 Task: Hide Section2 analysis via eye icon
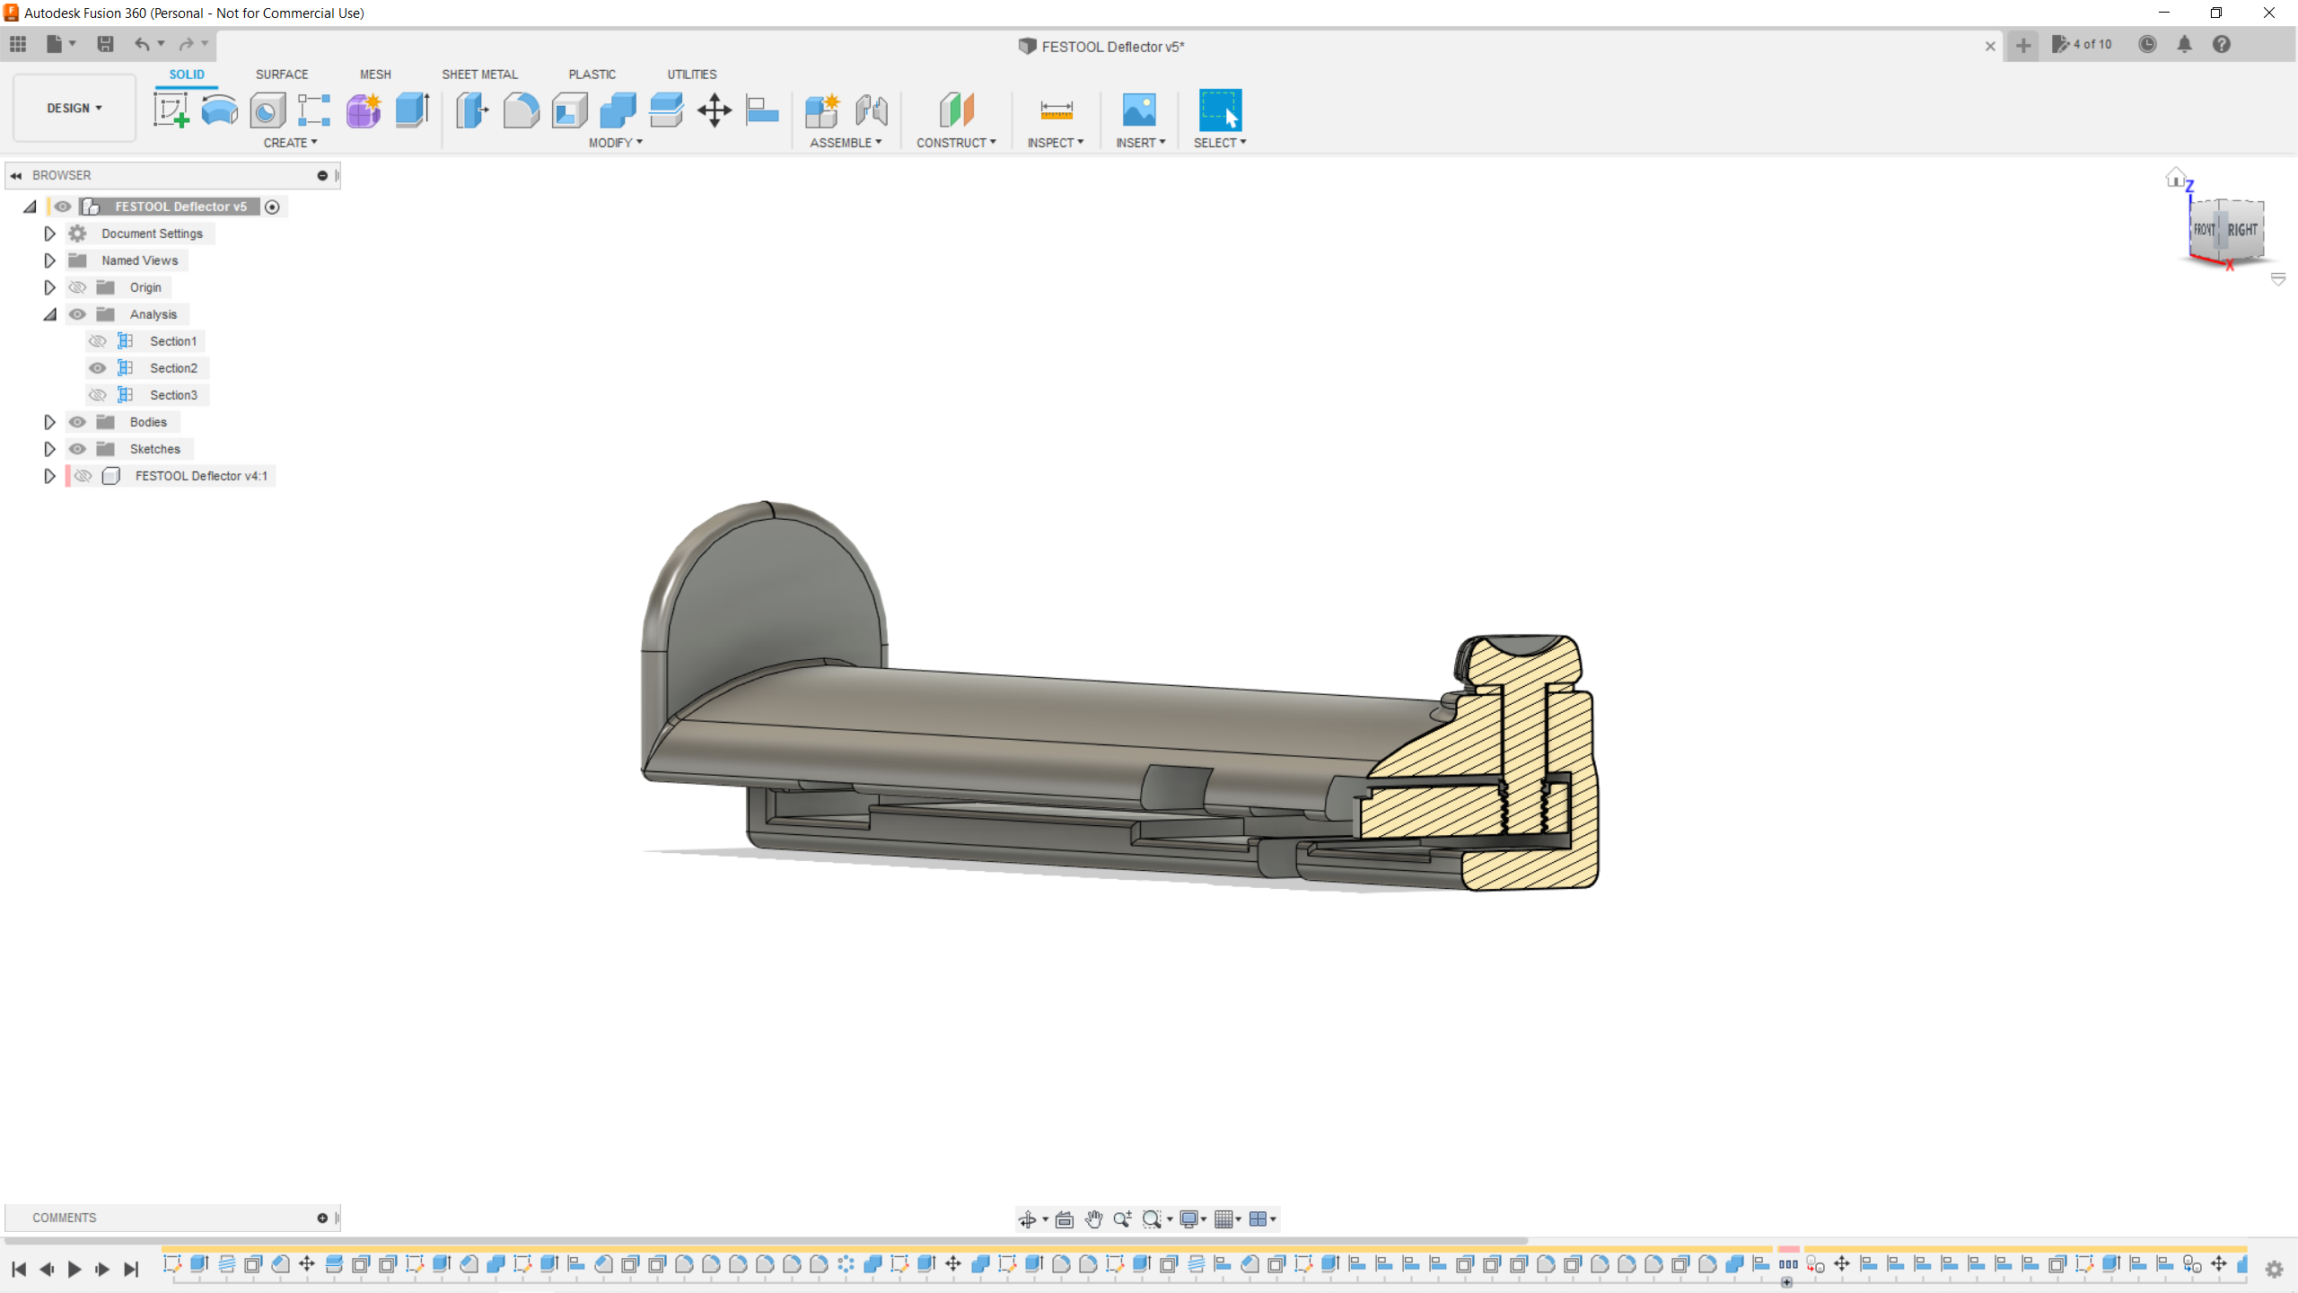[x=98, y=368]
